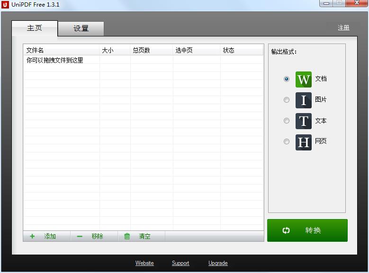
Task: Click the 总页数 column header
Action: click(151, 50)
